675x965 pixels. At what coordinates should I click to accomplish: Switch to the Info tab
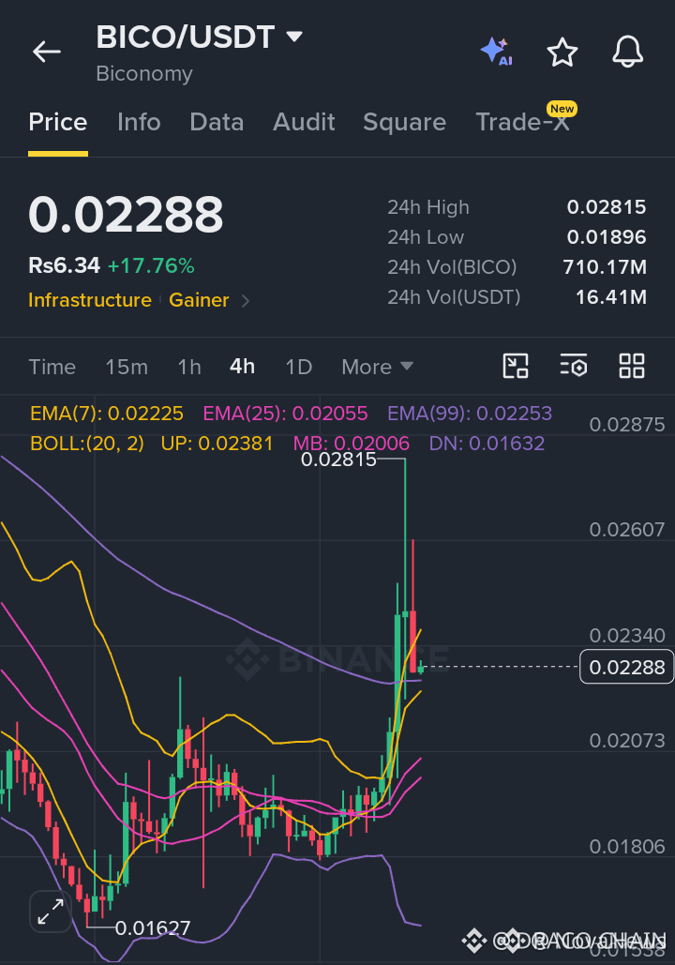click(139, 122)
